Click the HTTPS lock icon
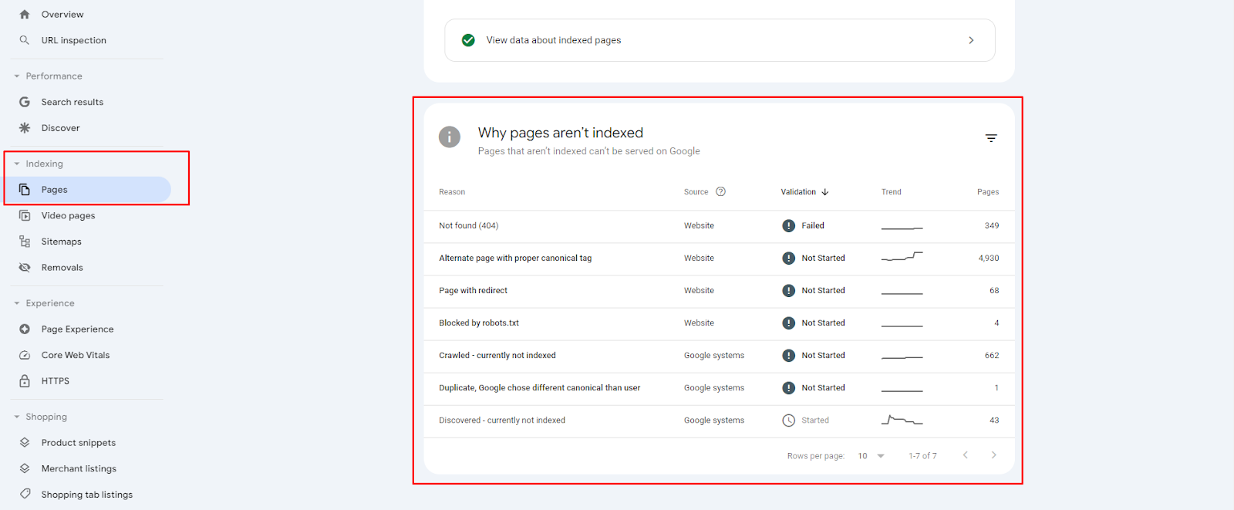Image resolution: width=1234 pixels, height=510 pixels. point(25,381)
